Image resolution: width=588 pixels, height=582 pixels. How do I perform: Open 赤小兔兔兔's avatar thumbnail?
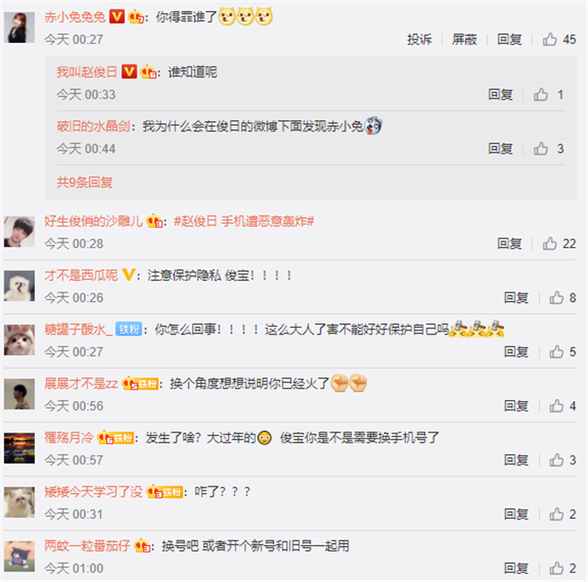click(19, 28)
